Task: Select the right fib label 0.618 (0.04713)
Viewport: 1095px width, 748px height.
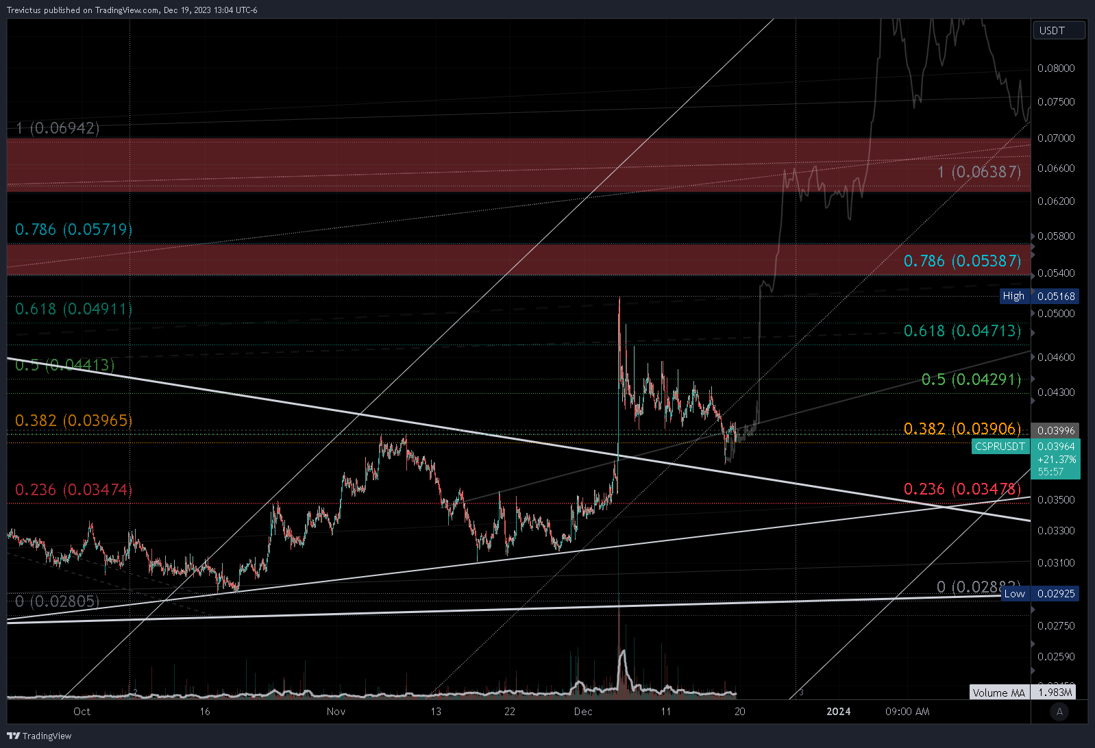Action: (x=962, y=331)
